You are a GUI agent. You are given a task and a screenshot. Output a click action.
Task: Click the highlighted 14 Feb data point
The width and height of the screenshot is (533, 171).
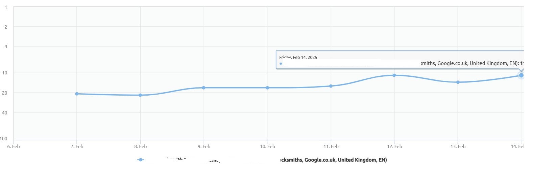point(521,75)
